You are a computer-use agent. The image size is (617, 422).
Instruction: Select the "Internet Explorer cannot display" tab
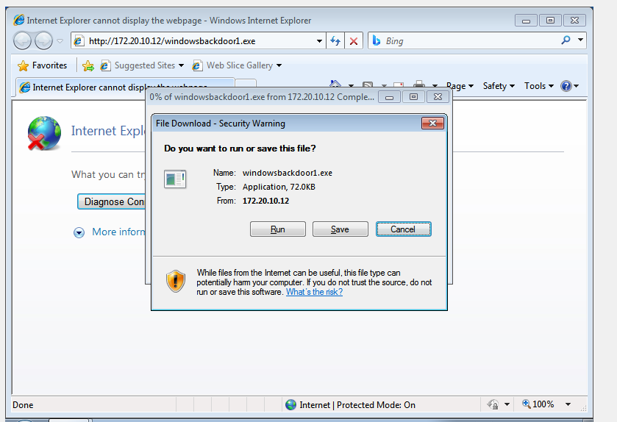(125, 87)
